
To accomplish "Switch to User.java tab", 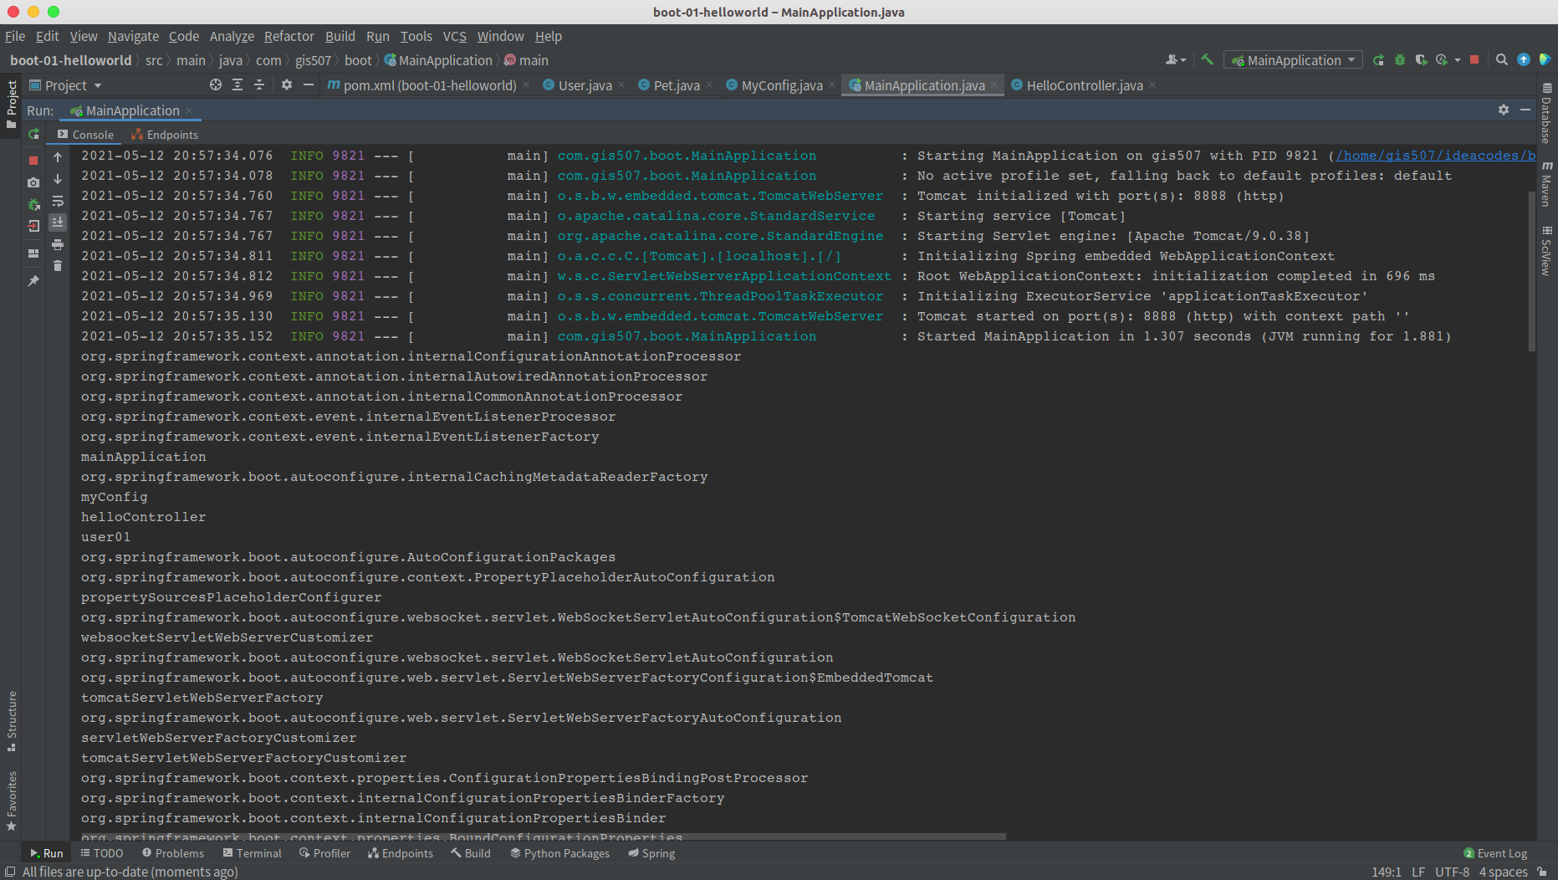I will click(x=585, y=85).
